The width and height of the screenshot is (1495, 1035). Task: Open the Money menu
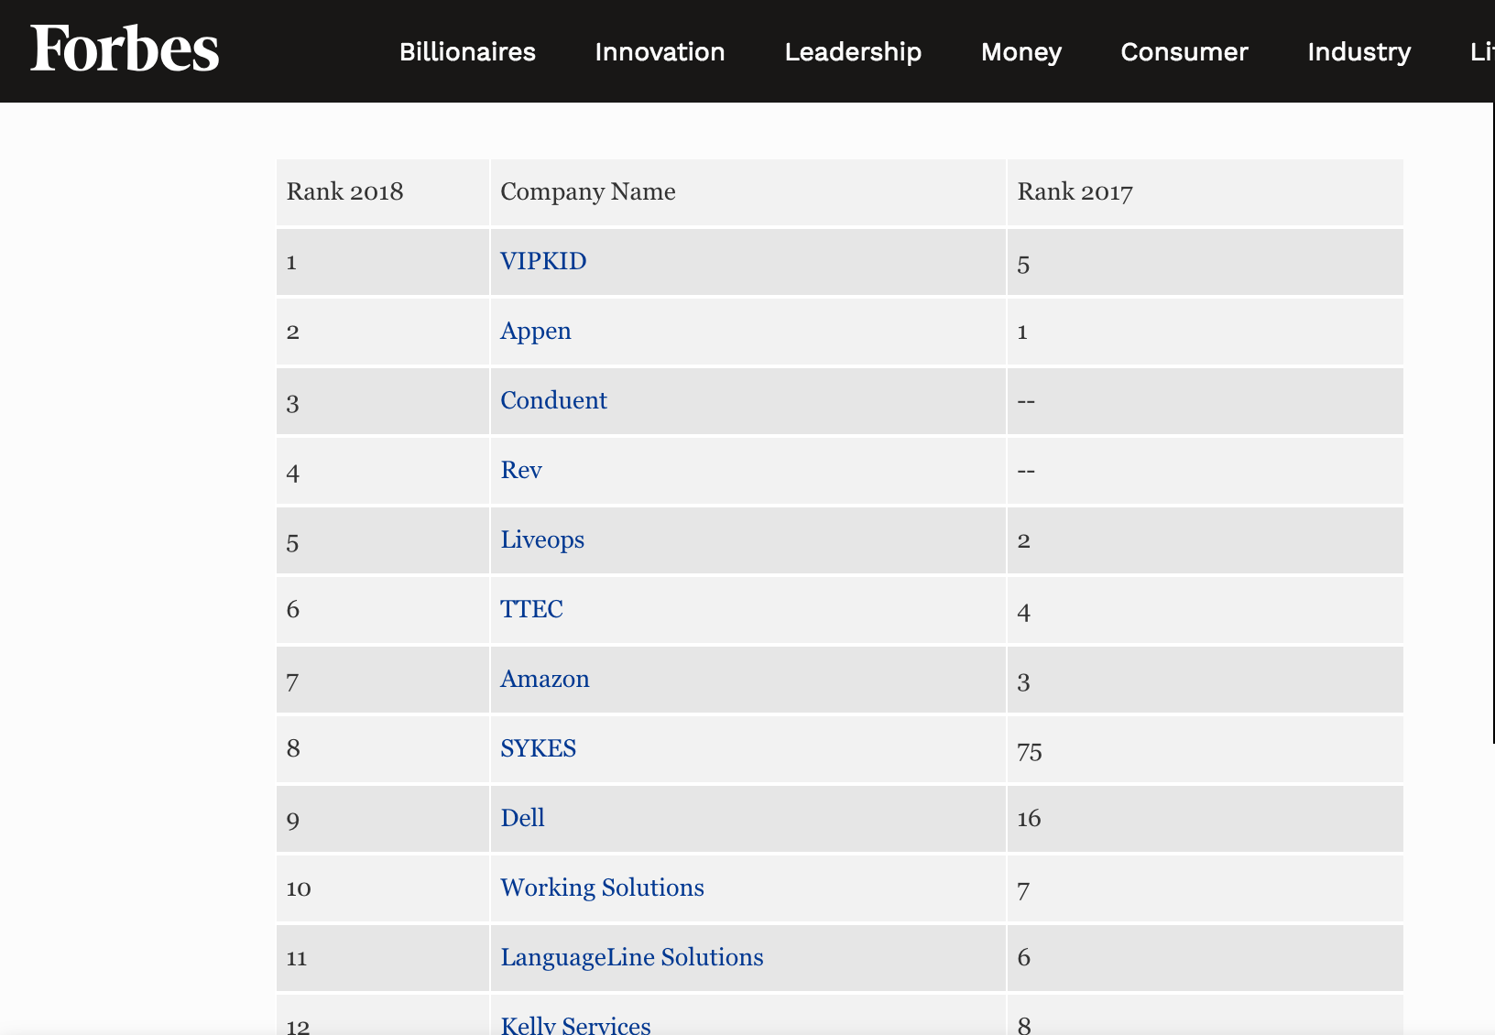[1021, 52]
